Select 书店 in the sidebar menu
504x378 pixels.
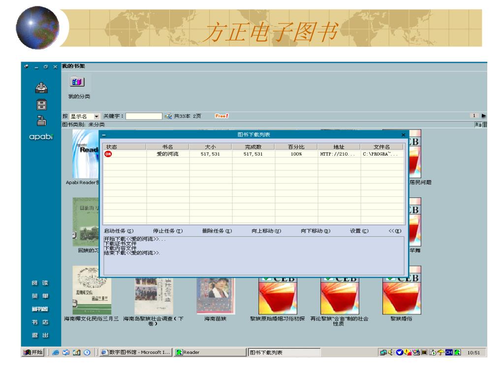pyautogui.click(x=40, y=322)
